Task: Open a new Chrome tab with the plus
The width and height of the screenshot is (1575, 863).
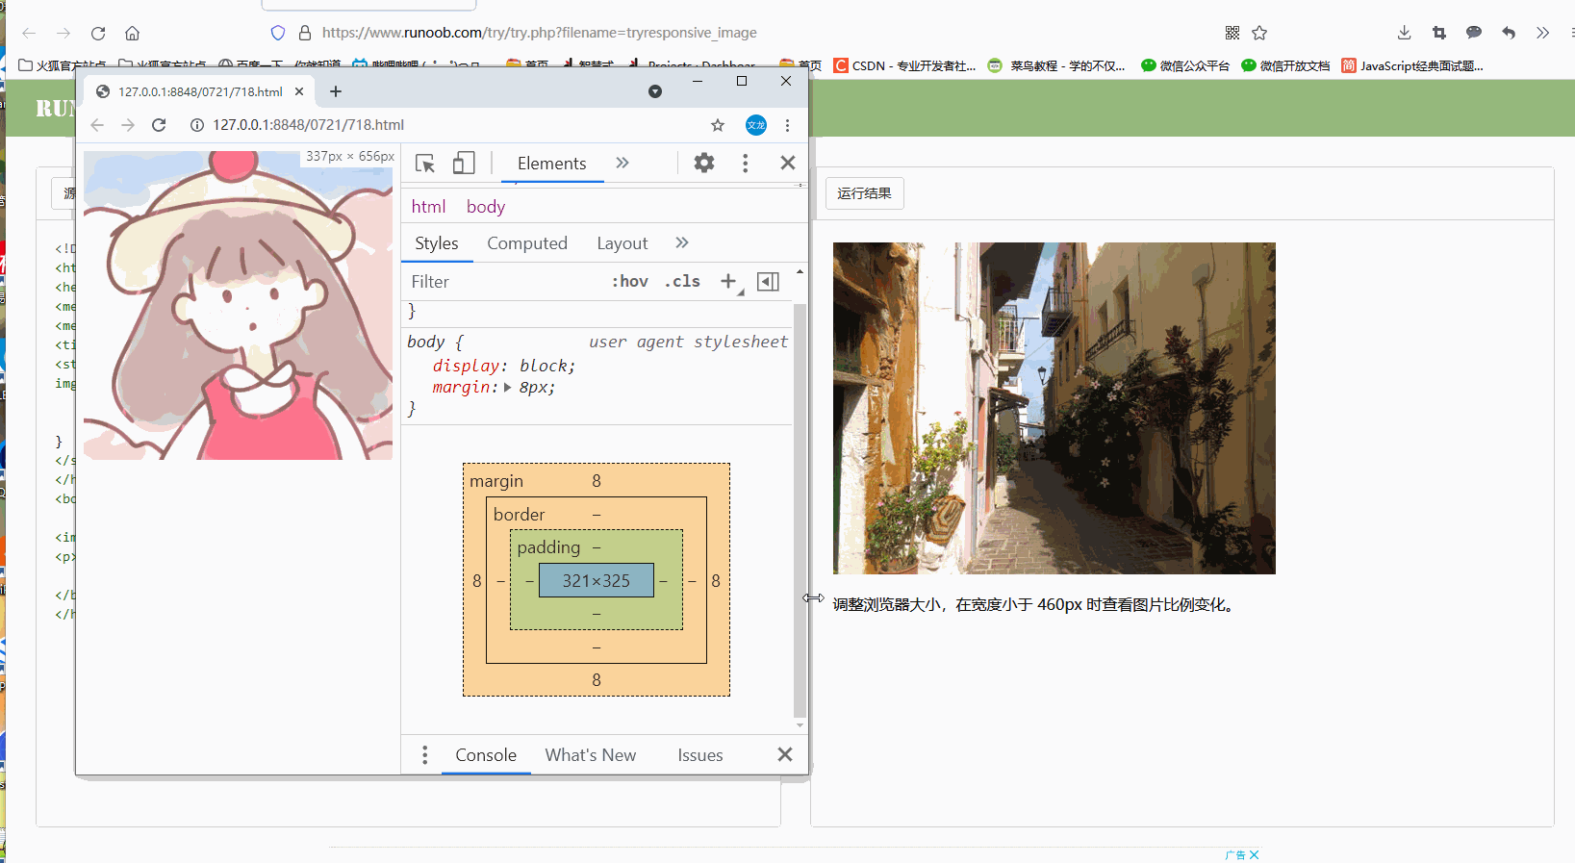Action: pos(336,91)
